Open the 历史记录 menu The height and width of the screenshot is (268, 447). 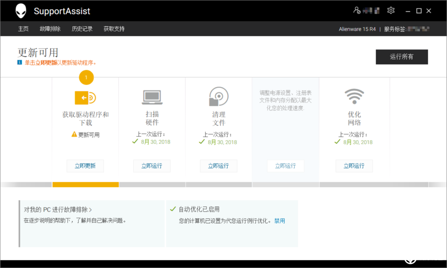tap(82, 29)
